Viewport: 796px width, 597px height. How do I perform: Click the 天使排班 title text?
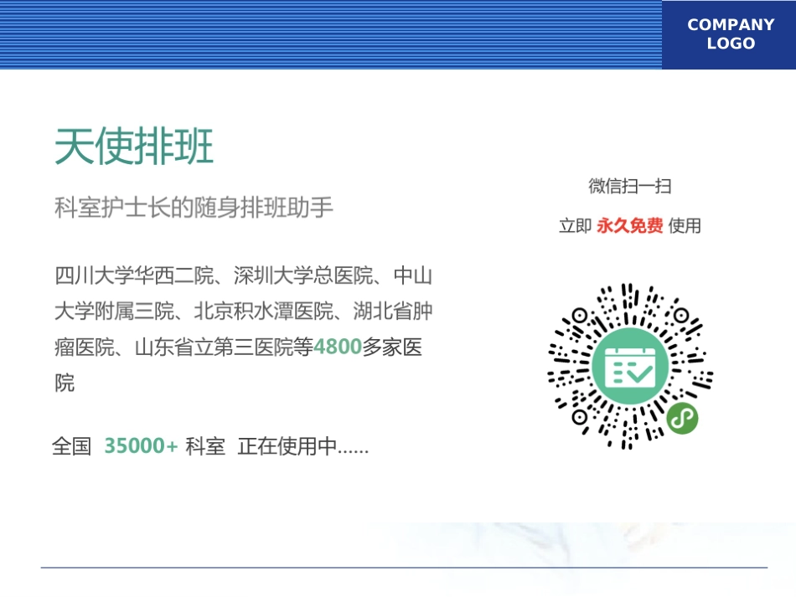tap(134, 146)
